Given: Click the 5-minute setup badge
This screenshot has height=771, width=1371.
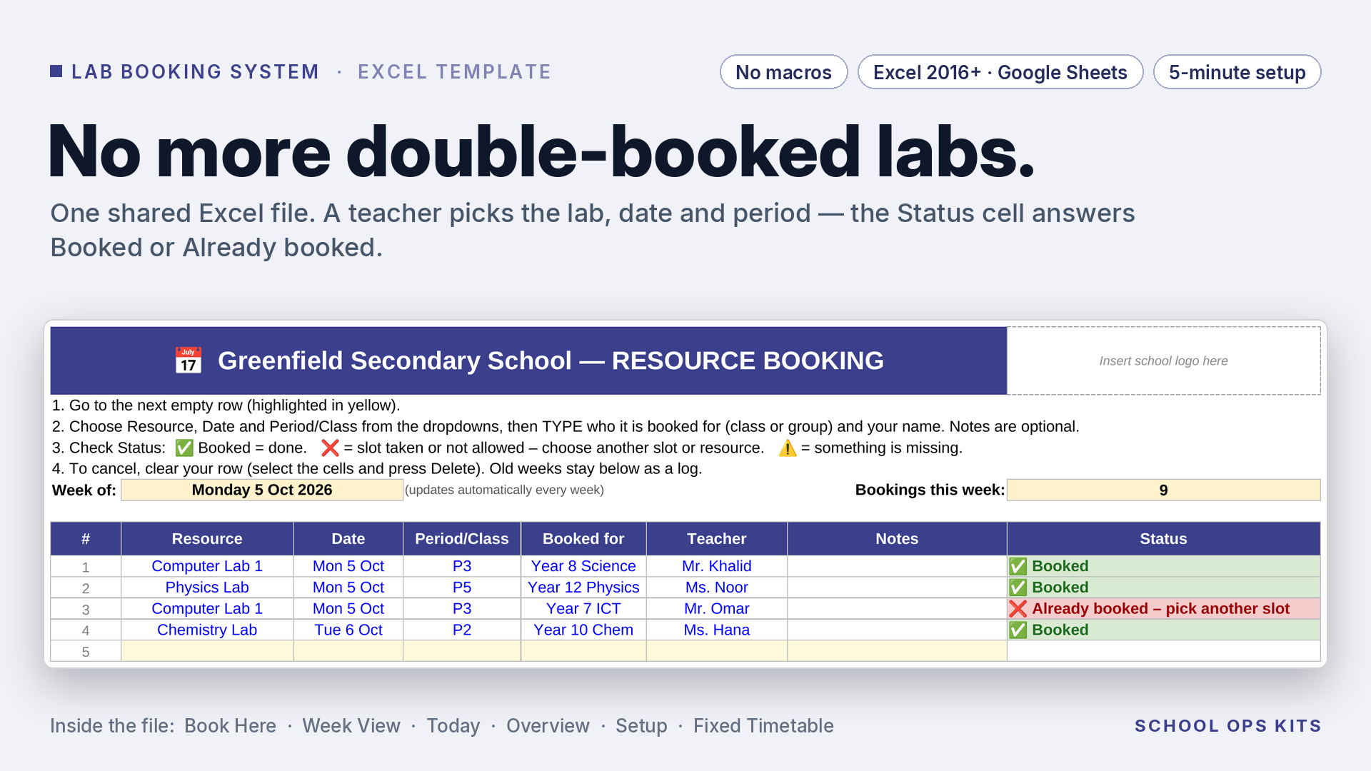Looking at the screenshot, I should [1237, 72].
